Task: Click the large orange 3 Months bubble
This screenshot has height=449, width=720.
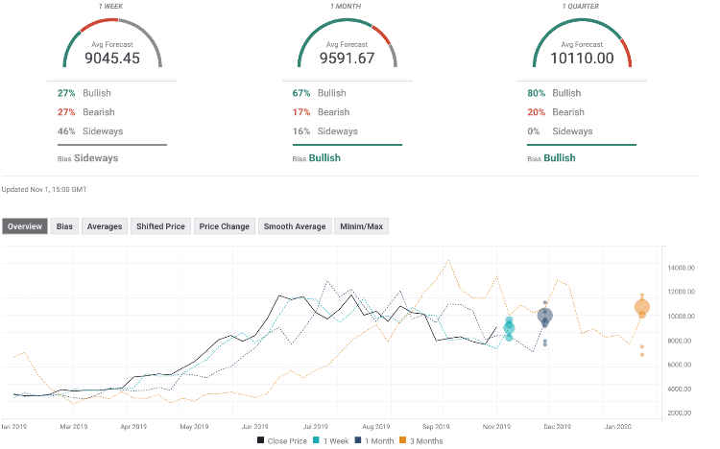Action: 641,308
